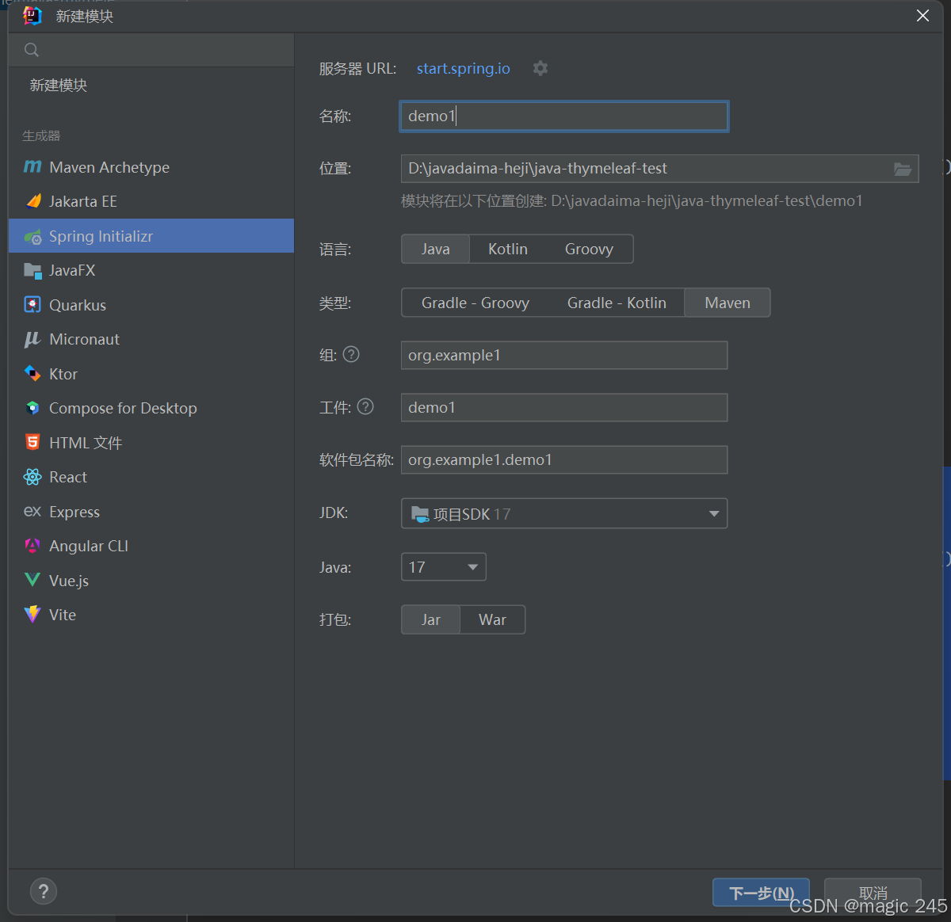Screen dimensions: 951x922
Task: Focus the 工件 field demo1
Action: (564, 407)
